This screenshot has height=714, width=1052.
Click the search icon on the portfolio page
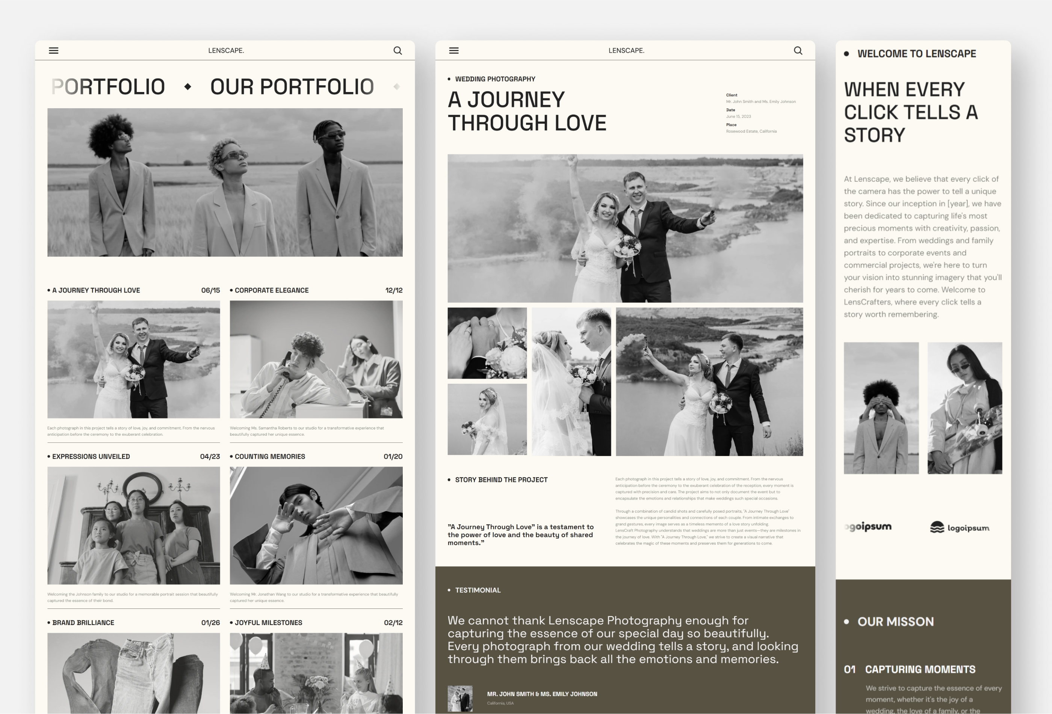[398, 50]
